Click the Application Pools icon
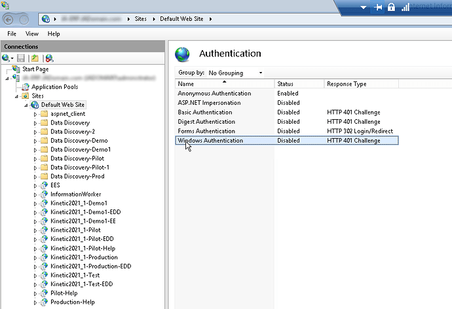This screenshot has width=452, height=309. pyautogui.click(x=26, y=86)
